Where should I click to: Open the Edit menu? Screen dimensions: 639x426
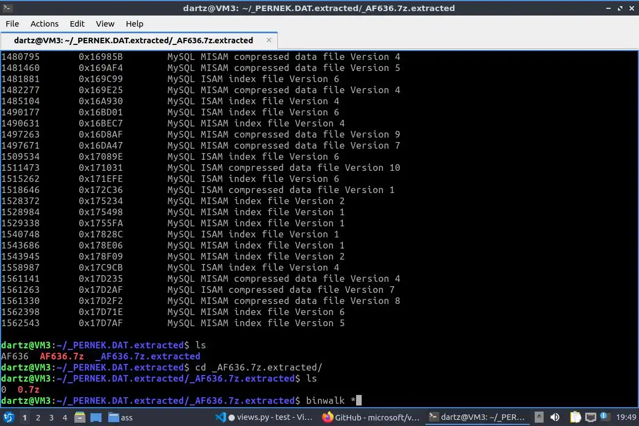click(77, 24)
